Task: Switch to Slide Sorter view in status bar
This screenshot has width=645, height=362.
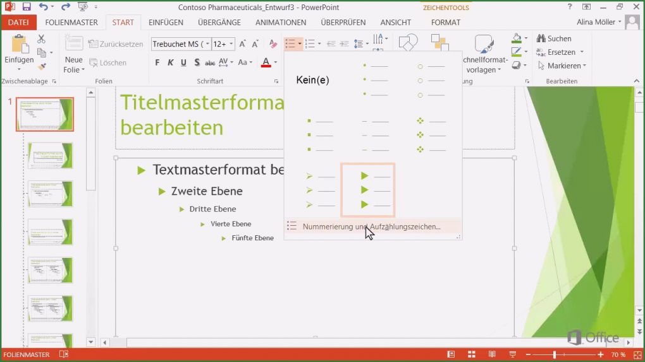Action: pos(471,354)
